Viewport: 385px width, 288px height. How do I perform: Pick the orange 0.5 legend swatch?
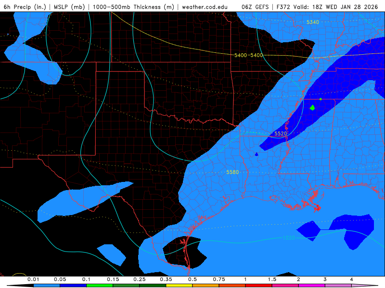pos(206,286)
